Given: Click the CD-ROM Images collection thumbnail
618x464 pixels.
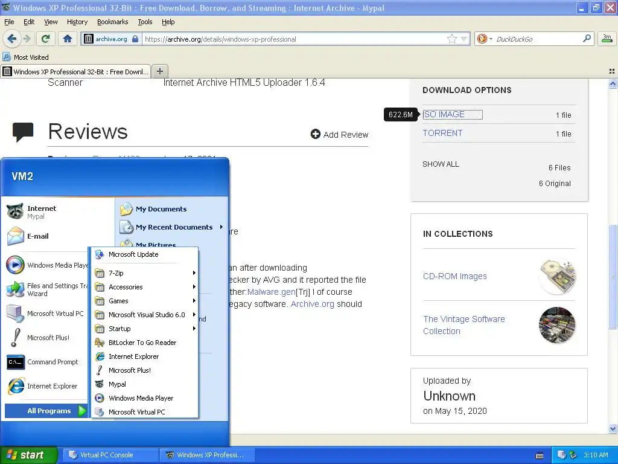Looking at the screenshot, I should point(557,277).
